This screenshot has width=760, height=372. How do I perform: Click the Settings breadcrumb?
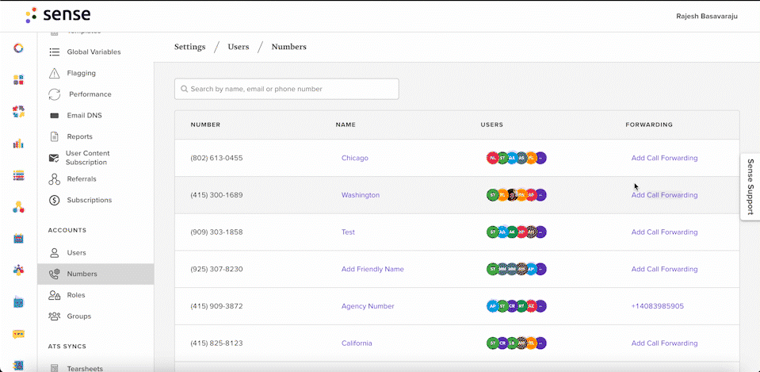pos(190,47)
